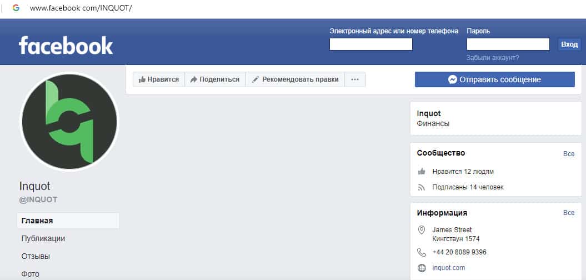Click Рекомендовать правки button
586x280 pixels.
coord(295,79)
